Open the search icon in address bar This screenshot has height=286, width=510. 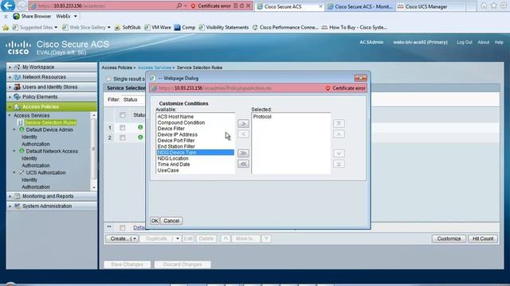click(x=178, y=6)
